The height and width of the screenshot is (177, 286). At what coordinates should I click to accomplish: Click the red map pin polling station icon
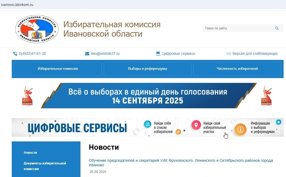[196, 125]
